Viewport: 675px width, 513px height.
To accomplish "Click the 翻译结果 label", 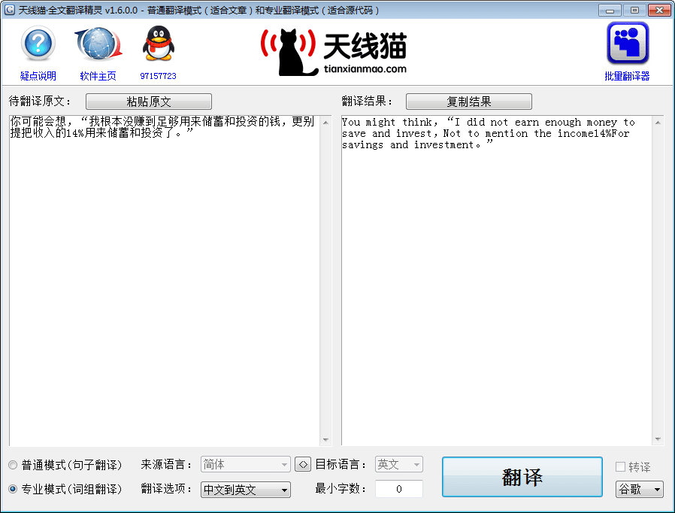I will click(367, 102).
